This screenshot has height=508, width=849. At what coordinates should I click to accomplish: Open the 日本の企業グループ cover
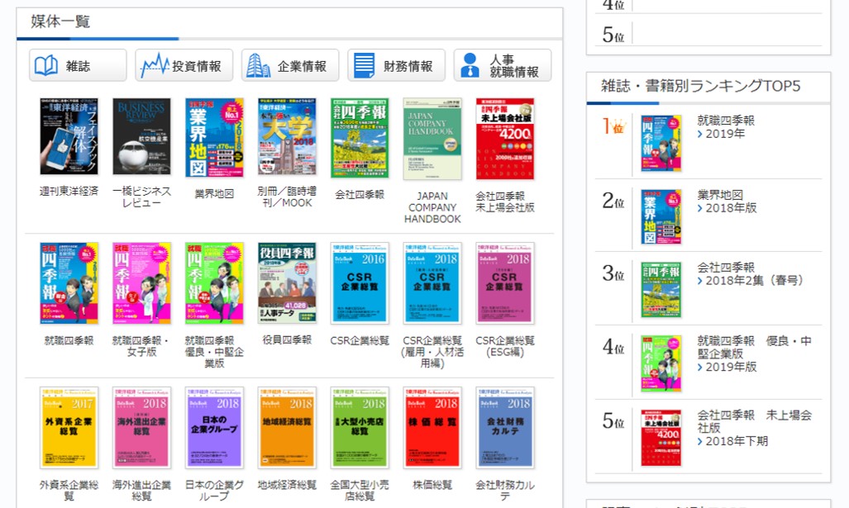point(214,427)
